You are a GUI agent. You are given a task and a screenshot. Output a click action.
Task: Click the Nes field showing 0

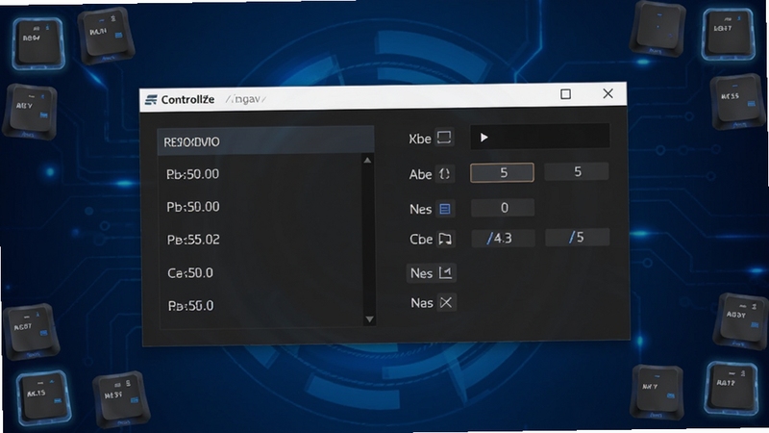pyautogui.click(x=503, y=208)
